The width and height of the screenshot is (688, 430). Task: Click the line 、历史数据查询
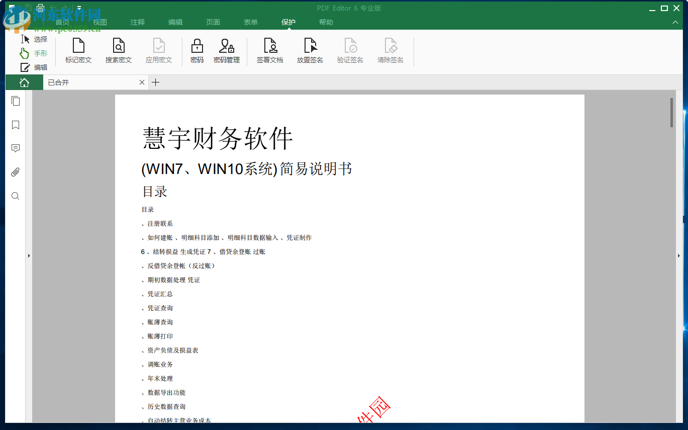pyautogui.click(x=164, y=407)
